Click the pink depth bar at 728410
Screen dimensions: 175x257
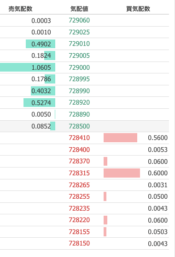[120, 138]
